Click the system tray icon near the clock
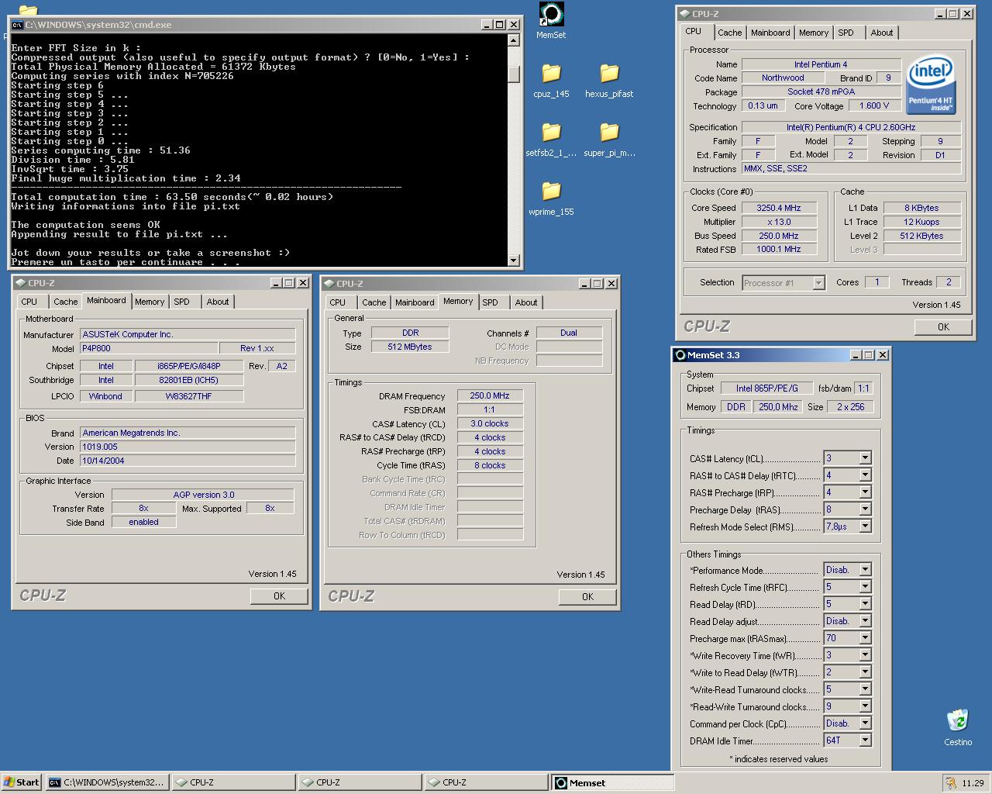 pos(950,783)
